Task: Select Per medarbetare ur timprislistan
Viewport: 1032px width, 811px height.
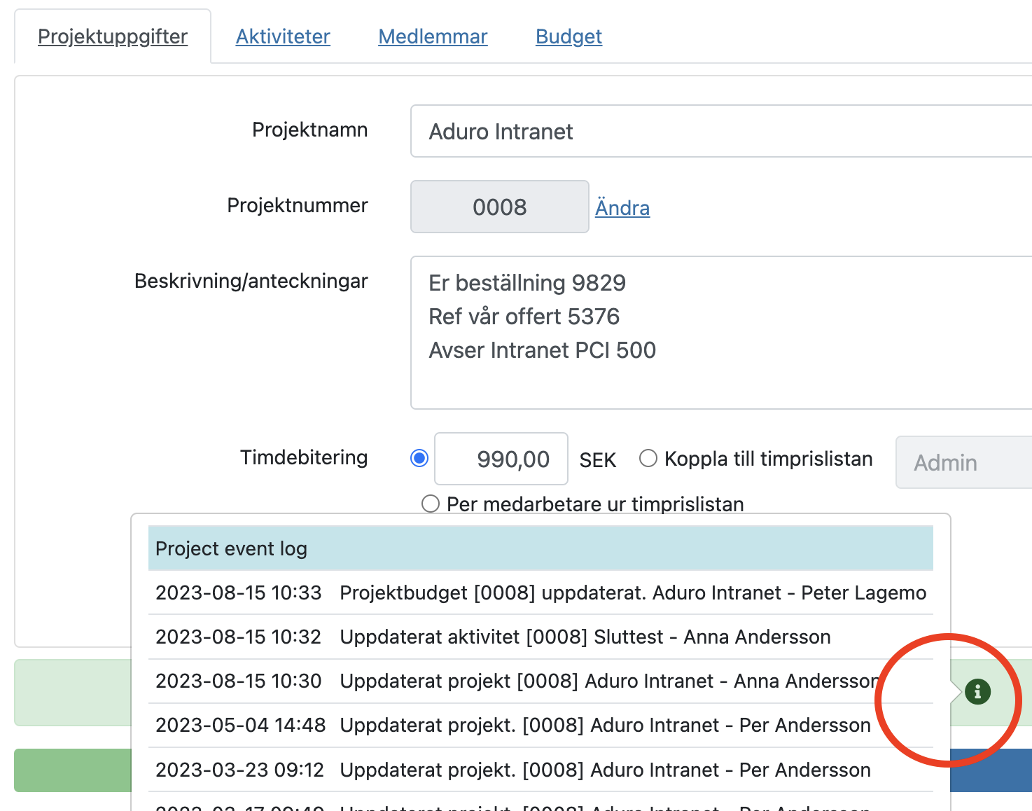Action: click(430, 504)
